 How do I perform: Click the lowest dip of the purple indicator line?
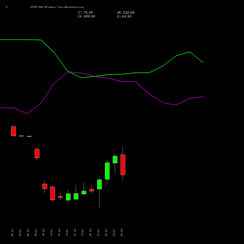27,114
